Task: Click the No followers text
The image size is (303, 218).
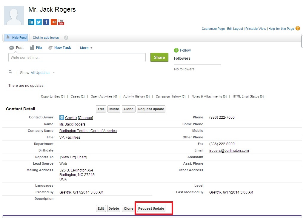Action: 185,69
